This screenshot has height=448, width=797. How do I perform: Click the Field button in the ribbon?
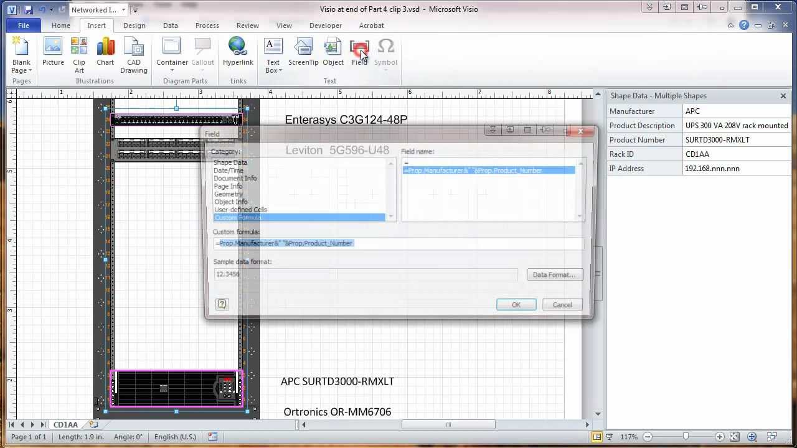click(359, 52)
